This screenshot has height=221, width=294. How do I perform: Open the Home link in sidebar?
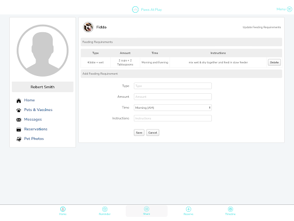click(29, 100)
